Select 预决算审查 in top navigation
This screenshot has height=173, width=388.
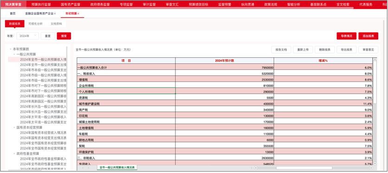point(13,4)
